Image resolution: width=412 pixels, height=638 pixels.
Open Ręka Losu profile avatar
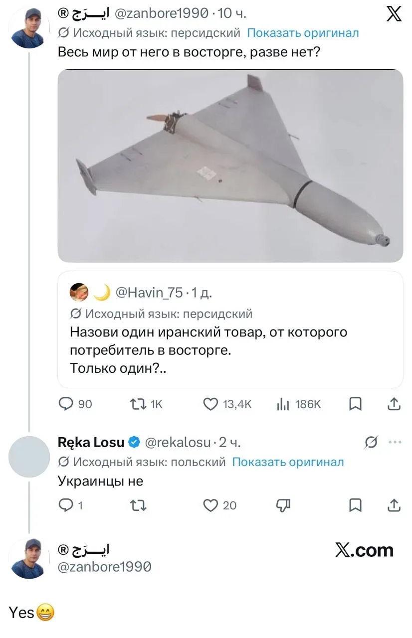tap(29, 457)
